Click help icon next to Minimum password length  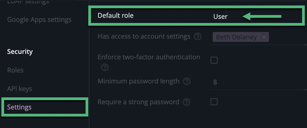click(187, 82)
